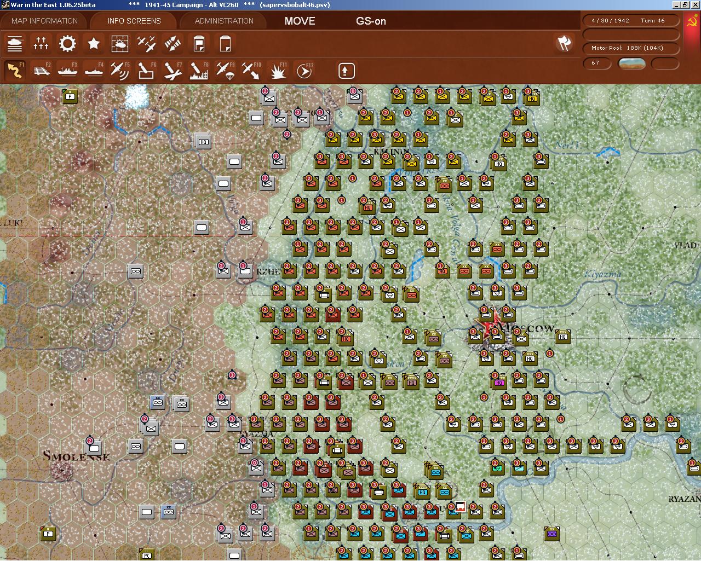The image size is (701, 567).
Task: Open the victory star icon
Action: 94,44
